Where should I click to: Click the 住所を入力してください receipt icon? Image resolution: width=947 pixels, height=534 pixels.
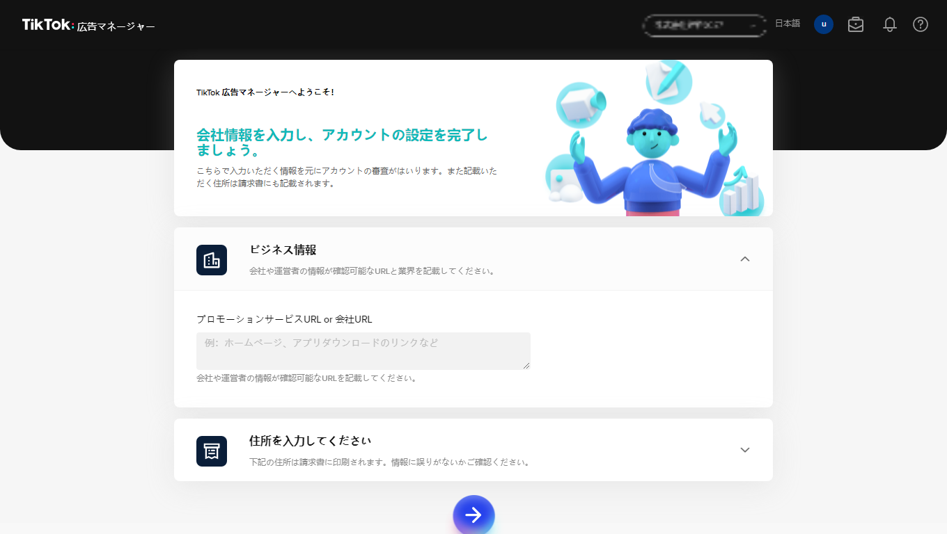click(212, 451)
